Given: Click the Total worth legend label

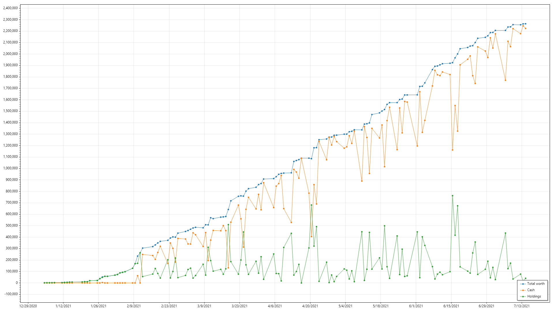Looking at the screenshot, I should [x=536, y=284].
